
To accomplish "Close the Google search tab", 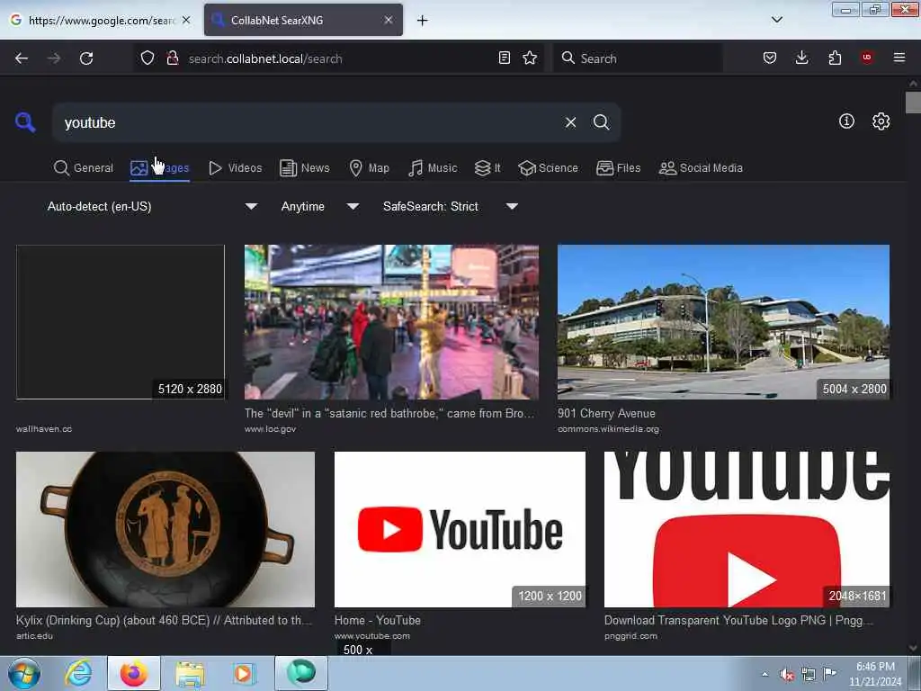I will [x=186, y=20].
